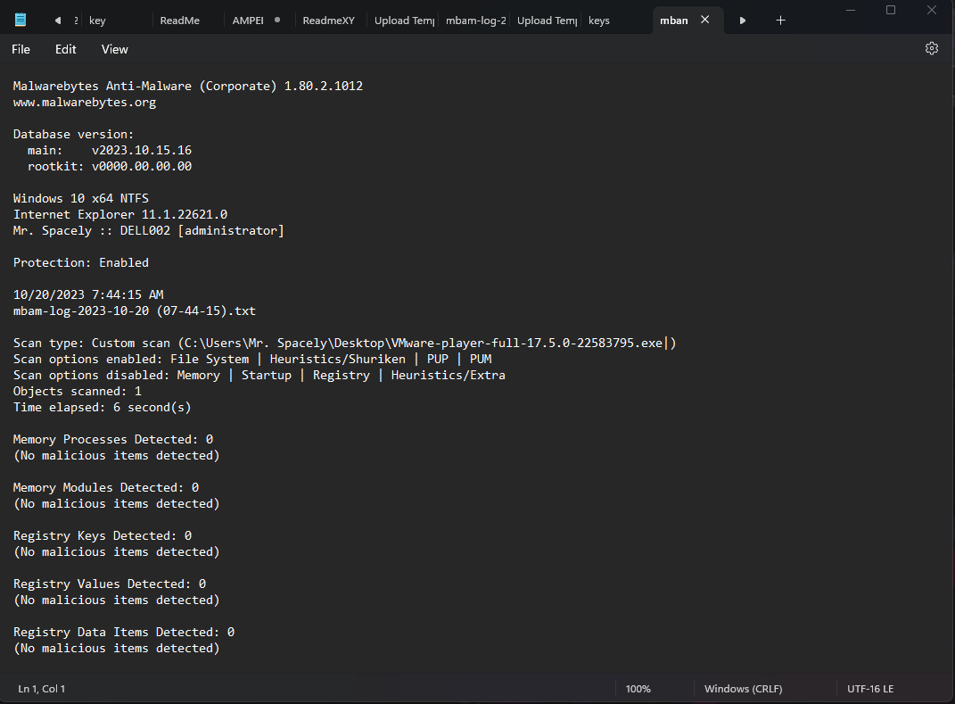
Task: Switch to the first Upload Temp tab
Action: point(402,21)
